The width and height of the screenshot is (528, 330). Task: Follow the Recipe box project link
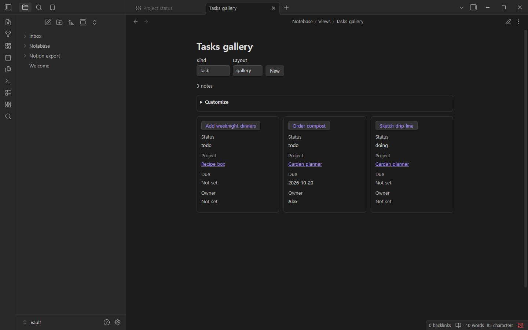click(x=213, y=164)
